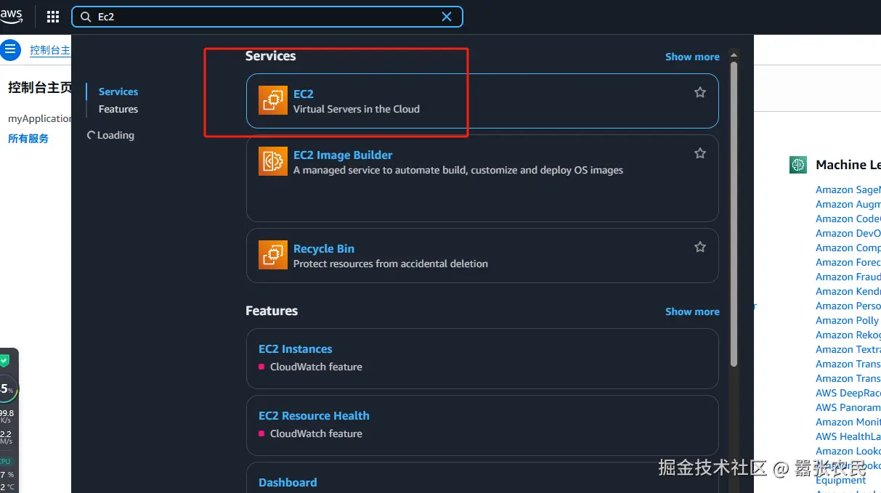The height and width of the screenshot is (493, 881).
Task: Click the Recycle Bin service icon
Action: pyautogui.click(x=273, y=255)
